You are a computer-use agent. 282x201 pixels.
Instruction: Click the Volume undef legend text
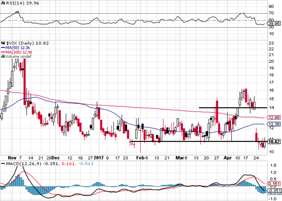[16, 56]
